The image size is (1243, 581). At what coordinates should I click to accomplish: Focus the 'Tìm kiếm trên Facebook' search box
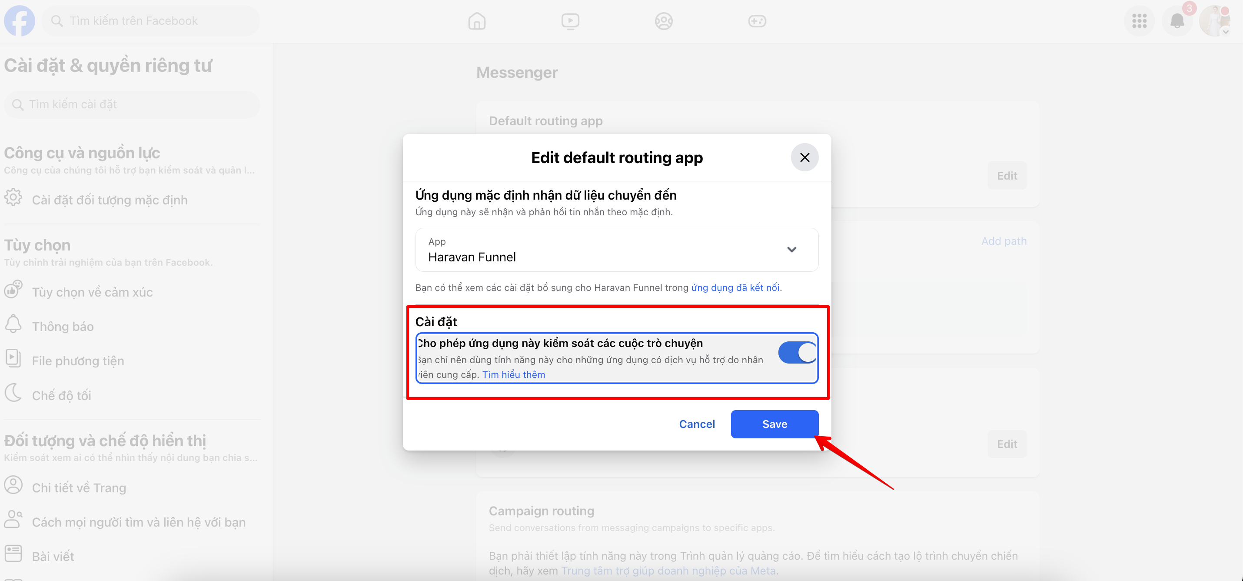[150, 21]
